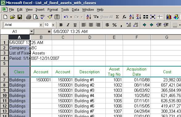Select the cost cell 657,421.04

166,85
